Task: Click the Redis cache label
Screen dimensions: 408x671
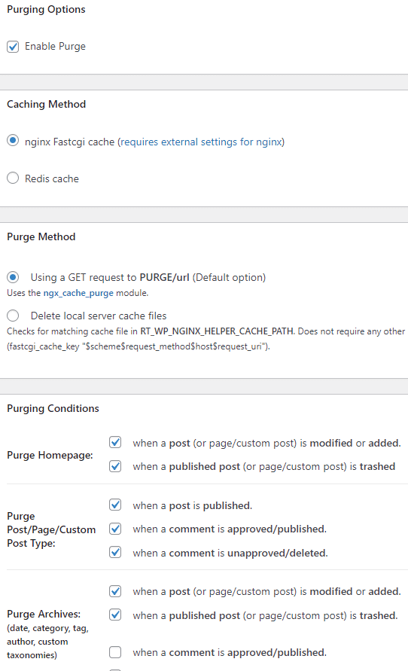Action: [x=52, y=178]
